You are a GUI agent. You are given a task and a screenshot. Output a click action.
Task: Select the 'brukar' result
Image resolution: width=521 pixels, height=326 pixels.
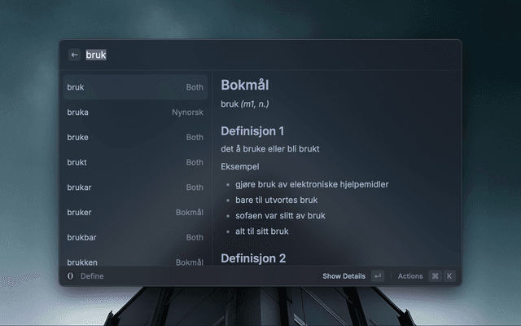click(135, 187)
